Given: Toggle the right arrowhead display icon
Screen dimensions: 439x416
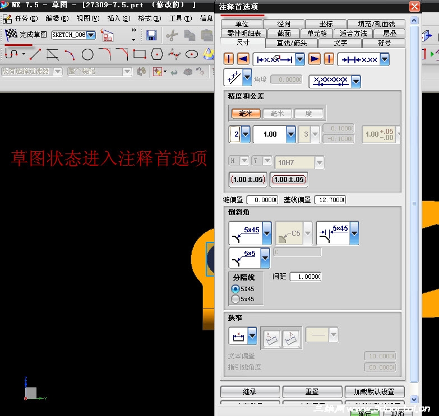Looking at the screenshot, I should click(x=315, y=59).
